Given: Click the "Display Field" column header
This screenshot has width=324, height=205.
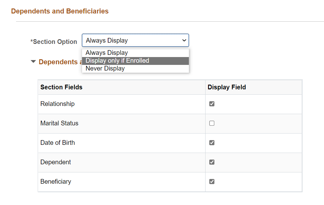Looking at the screenshot, I should [x=227, y=87].
